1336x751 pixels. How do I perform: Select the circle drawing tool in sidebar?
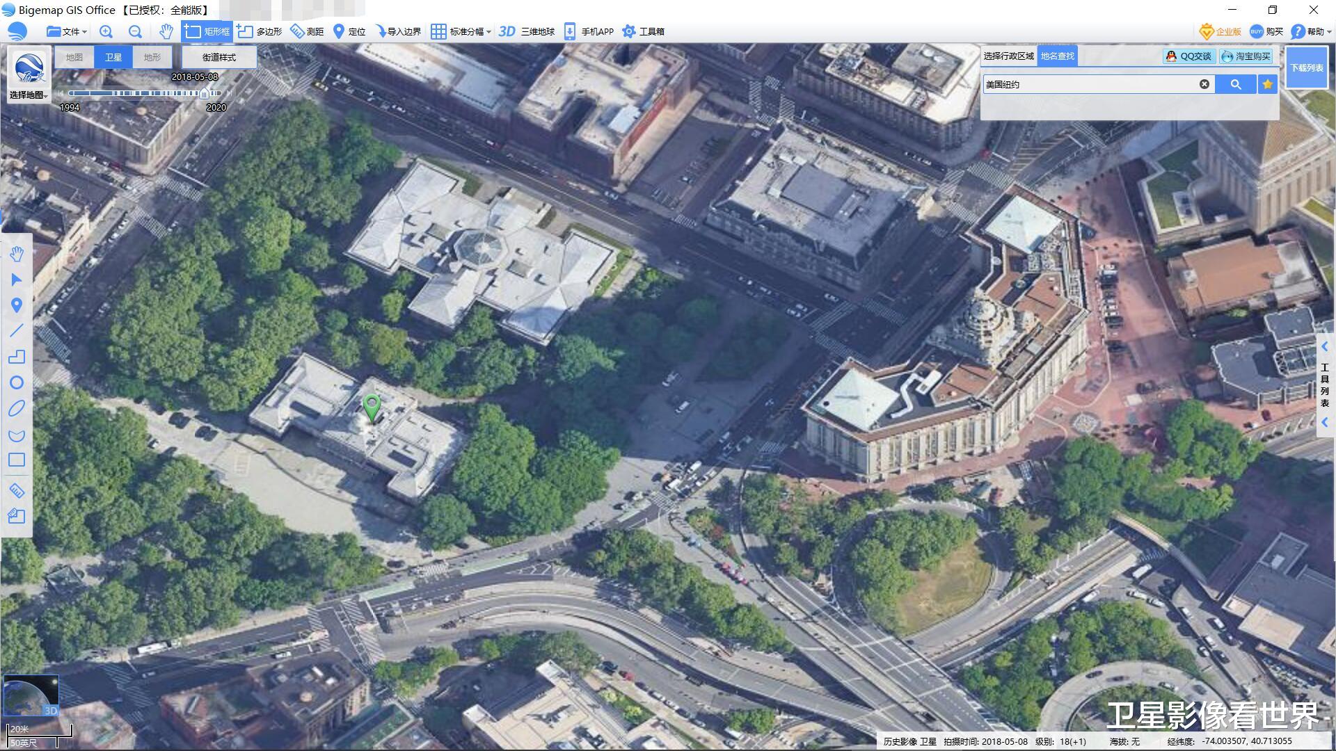pos(17,382)
